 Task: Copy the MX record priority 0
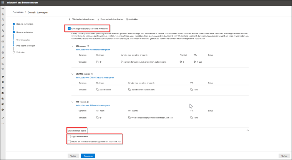[x=181, y=62]
